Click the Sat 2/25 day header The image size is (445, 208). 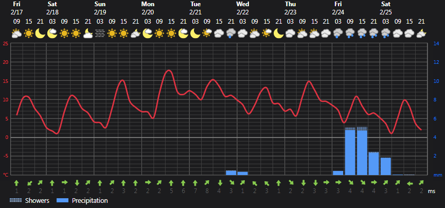click(385, 8)
